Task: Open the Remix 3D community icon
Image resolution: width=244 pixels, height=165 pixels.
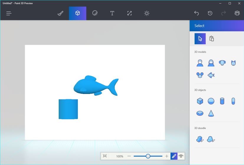Action: click(x=237, y=13)
